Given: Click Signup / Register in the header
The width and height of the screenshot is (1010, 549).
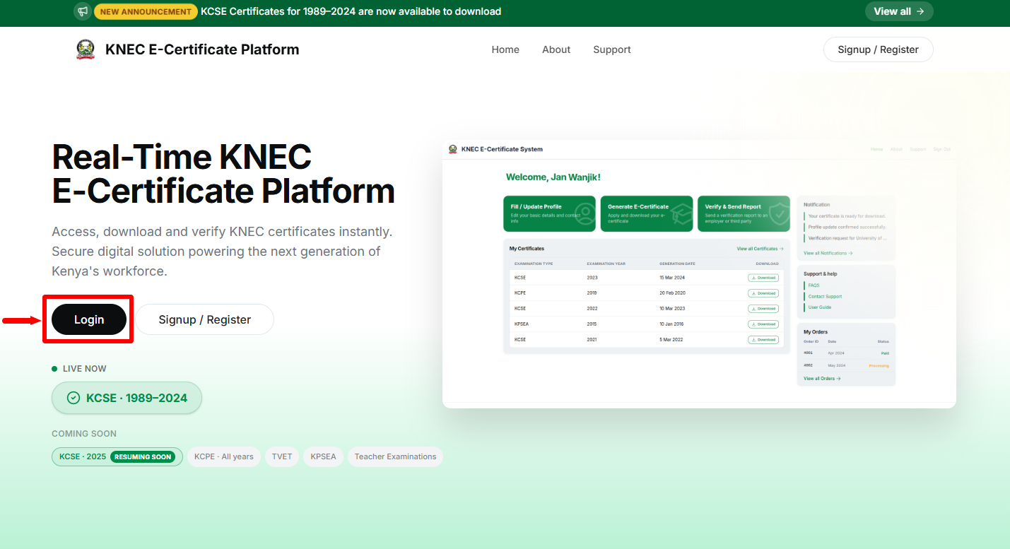Looking at the screenshot, I should pyautogui.click(x=879, y=49).
